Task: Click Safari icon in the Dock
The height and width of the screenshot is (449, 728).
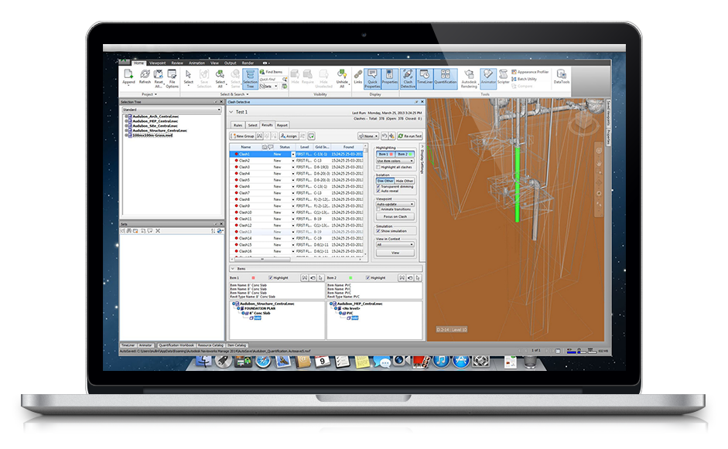Action: [x=263, y=362]
